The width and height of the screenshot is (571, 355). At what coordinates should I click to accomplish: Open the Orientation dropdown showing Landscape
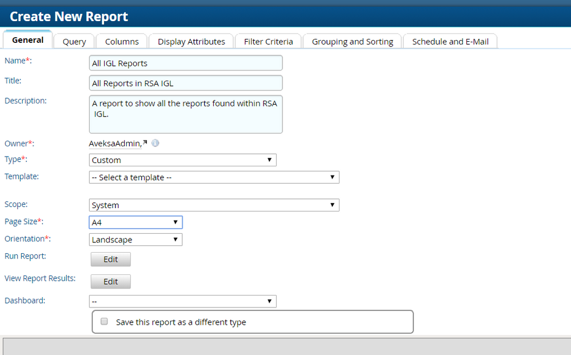pyautogui.click(x=135, y=240)
